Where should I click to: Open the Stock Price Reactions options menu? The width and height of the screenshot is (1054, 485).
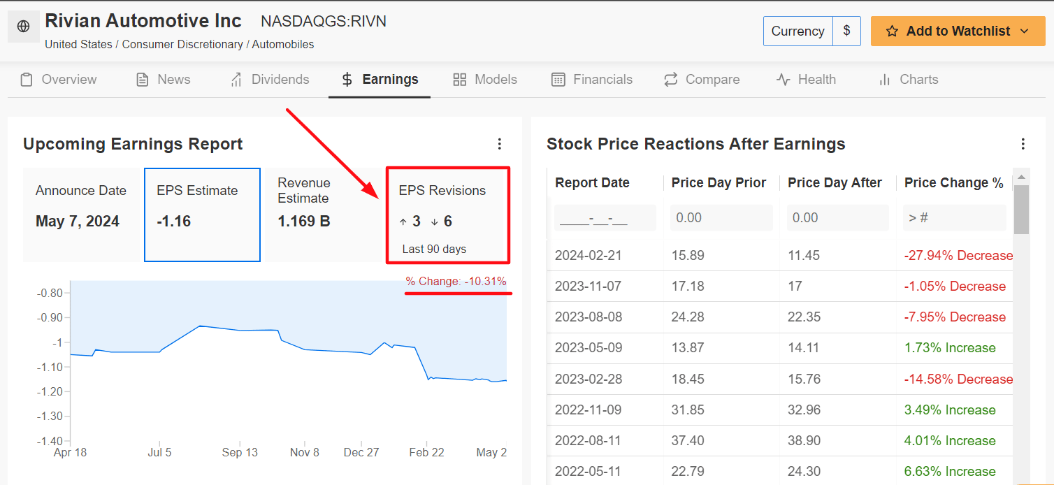(1023, 144)
